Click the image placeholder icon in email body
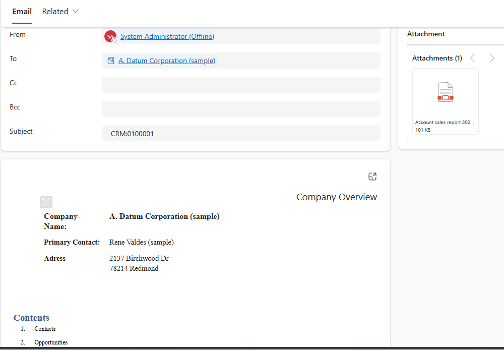 pos(46,202)
